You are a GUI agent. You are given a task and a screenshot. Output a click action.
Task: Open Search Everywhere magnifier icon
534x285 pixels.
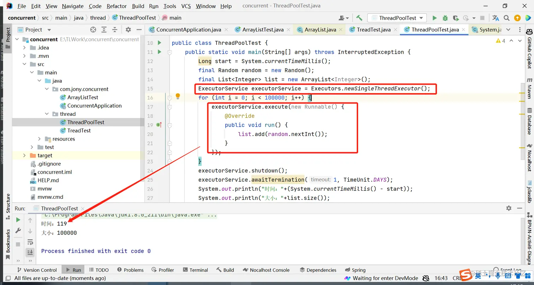pos(506,18)
